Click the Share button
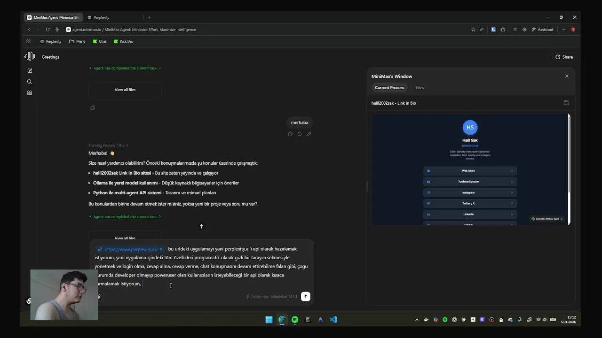Screen dimensions: 602x338 click(564, 57)
